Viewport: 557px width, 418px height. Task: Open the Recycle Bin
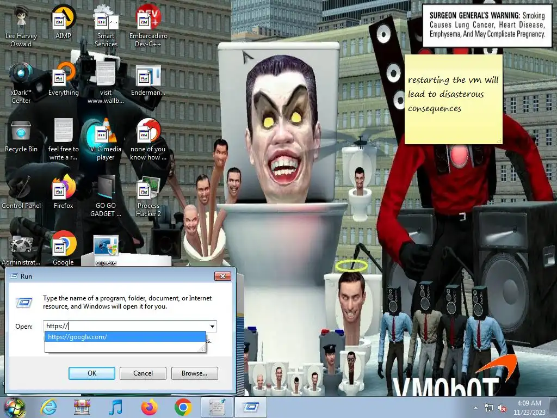tap(21, 136)
